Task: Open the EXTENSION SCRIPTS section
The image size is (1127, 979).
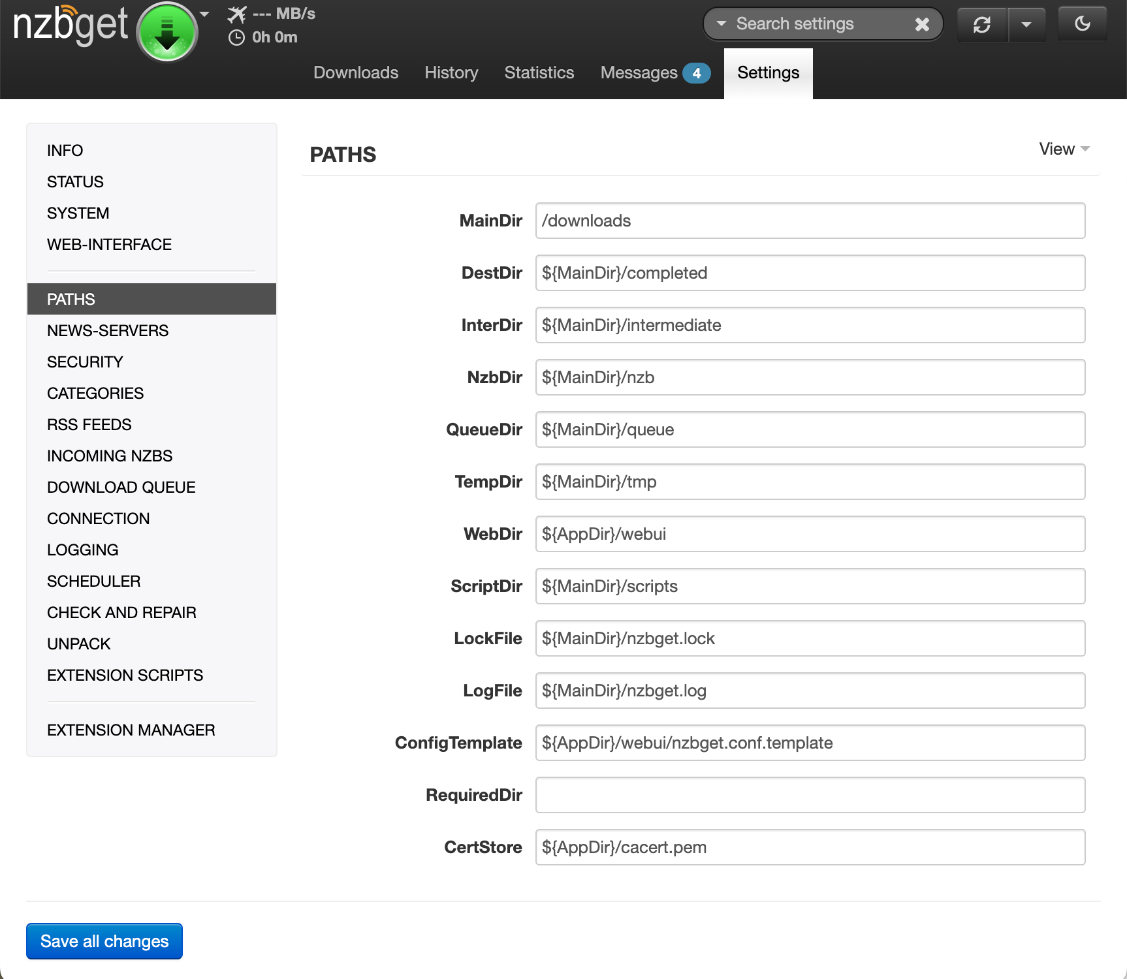Action: point(151,675)
